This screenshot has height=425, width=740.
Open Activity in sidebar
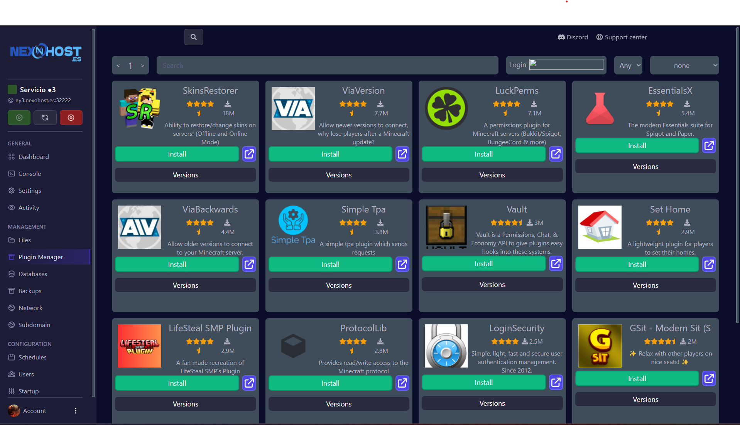[46, 207]
